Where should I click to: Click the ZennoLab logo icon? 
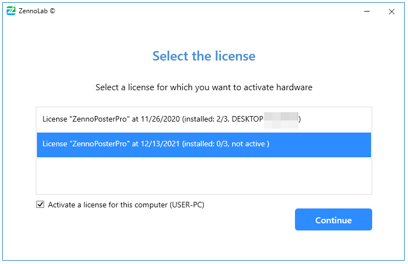click(10, 10)
